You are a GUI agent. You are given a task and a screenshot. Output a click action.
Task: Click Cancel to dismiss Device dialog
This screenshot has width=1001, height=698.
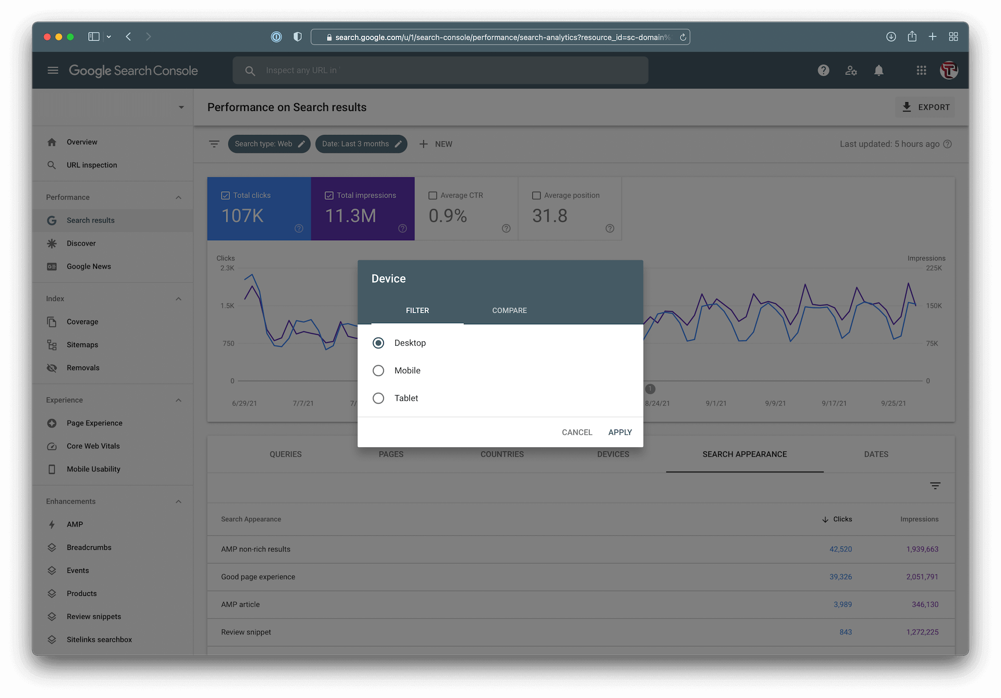[577, 432]
